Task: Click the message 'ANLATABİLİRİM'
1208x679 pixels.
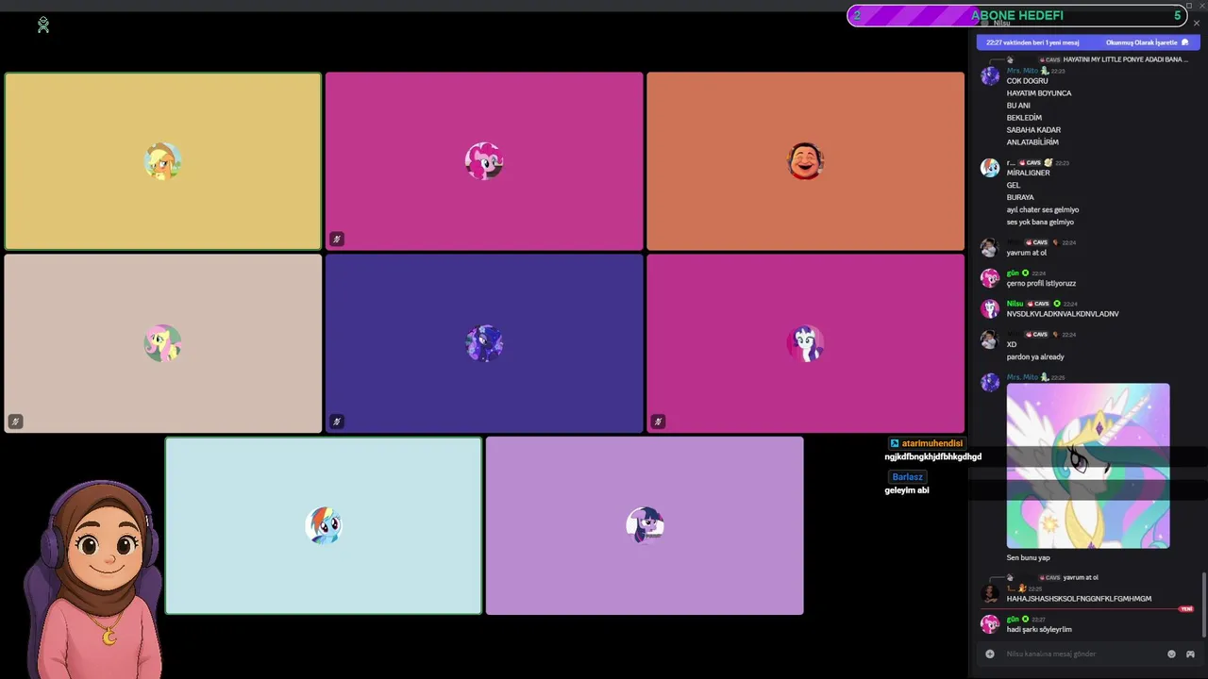Action: 1032,142
